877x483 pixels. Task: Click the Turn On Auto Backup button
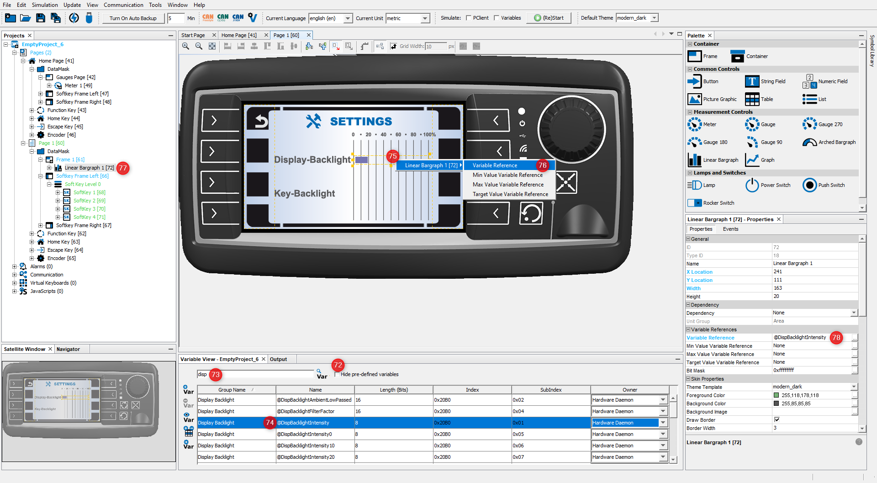point(133,18)
